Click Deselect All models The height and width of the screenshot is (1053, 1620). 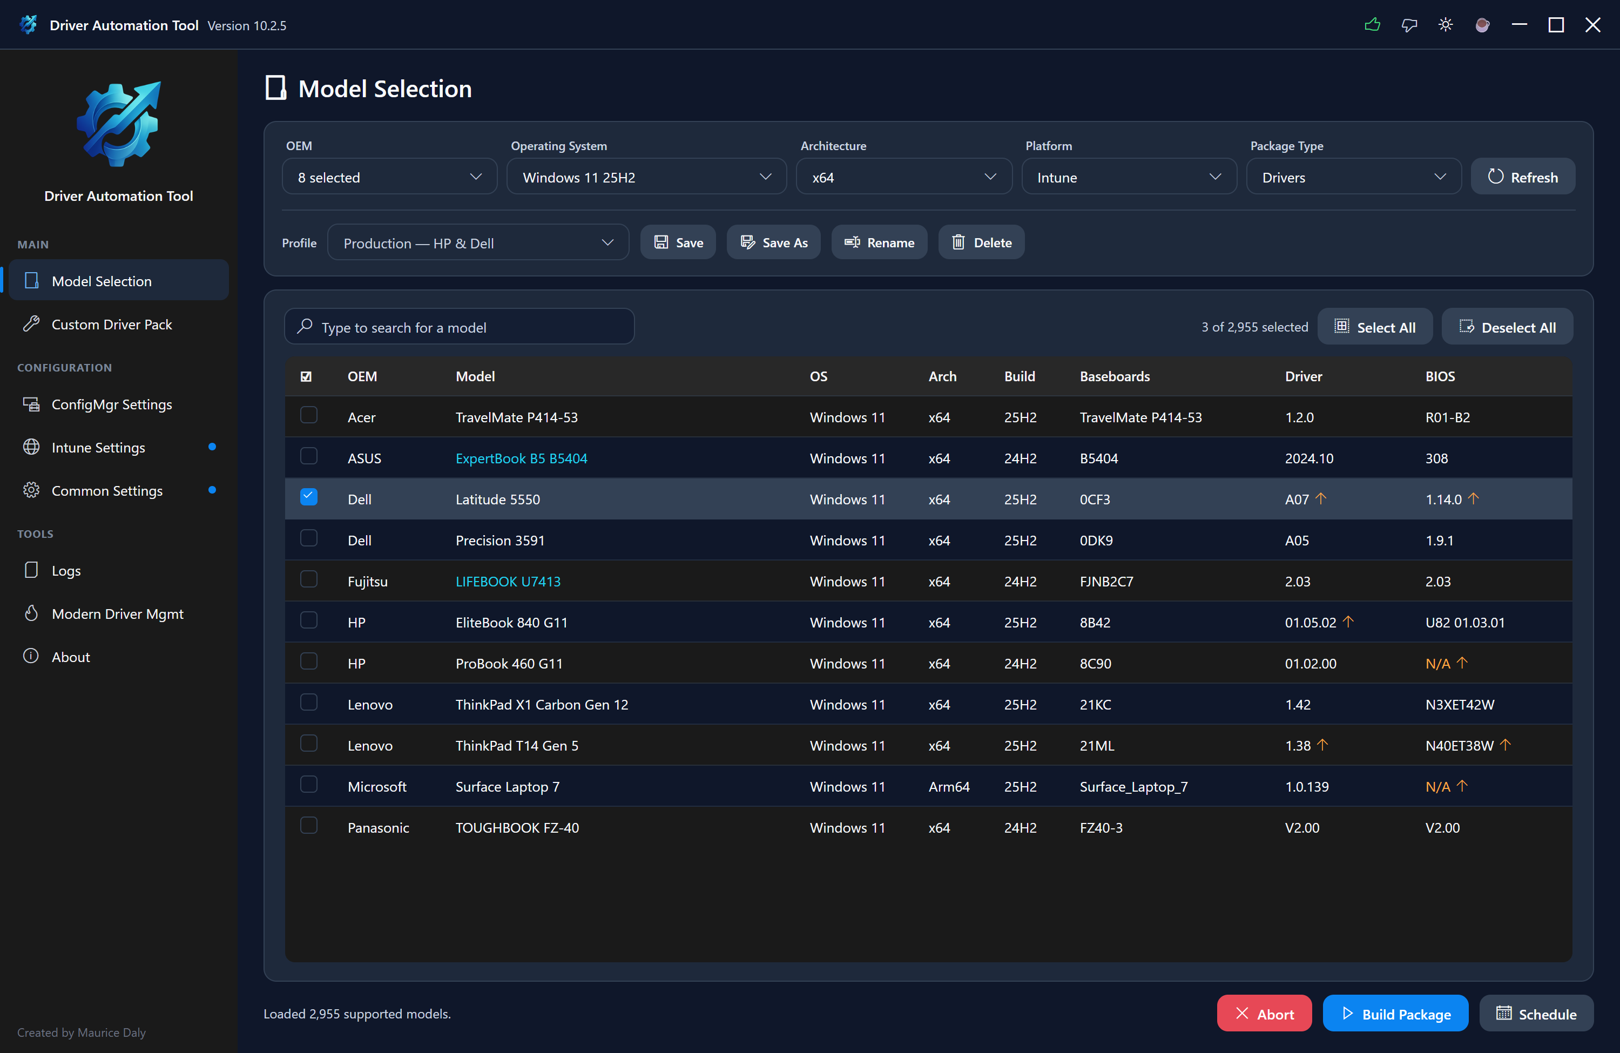[1507, 327]
